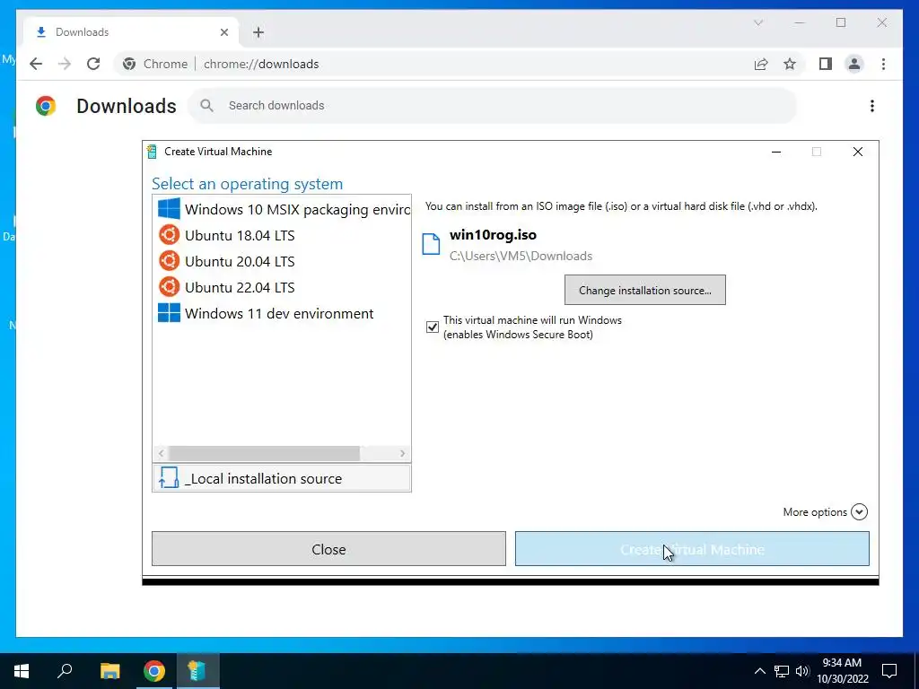The image size is (919, 689).
Task: Click the C:\Users\VM5\Downloads path text
Action: click(521, 256)
